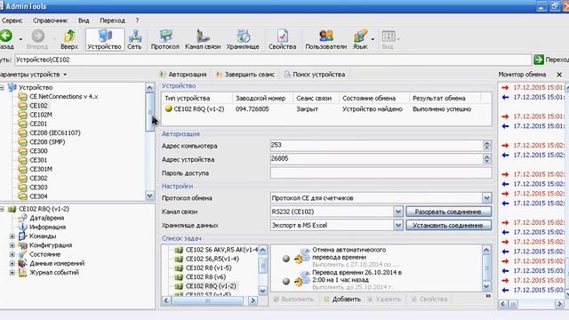Select CE208 (SMP) tree folder
Screen dimensions: 569x320
coord(47,142)
